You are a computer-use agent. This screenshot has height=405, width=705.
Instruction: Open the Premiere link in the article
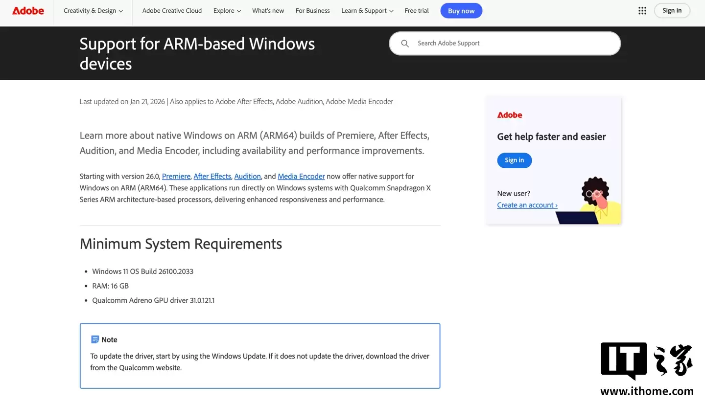176,176
